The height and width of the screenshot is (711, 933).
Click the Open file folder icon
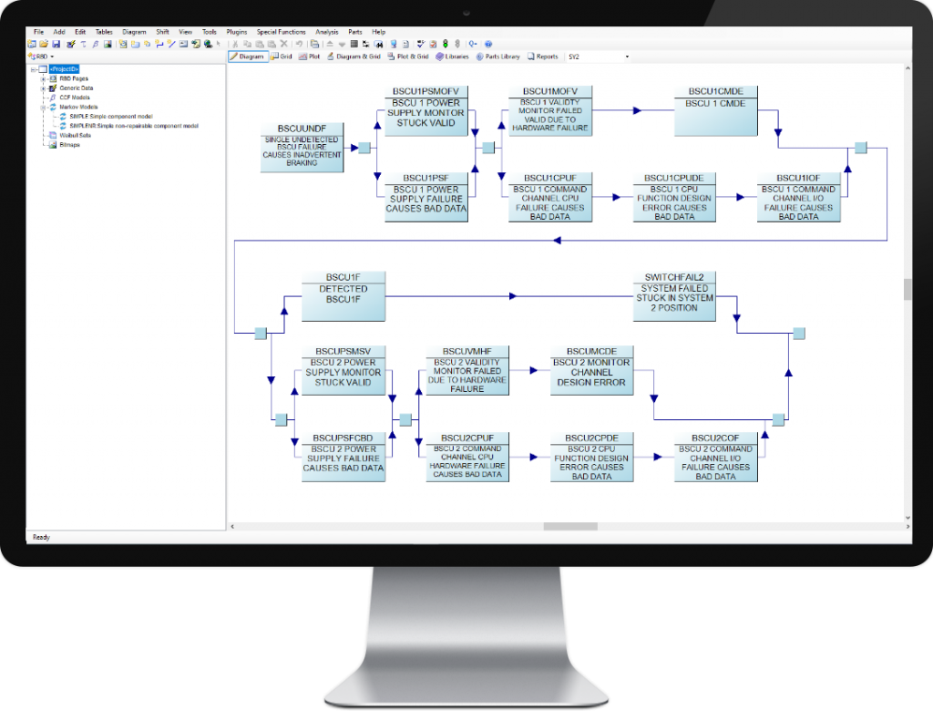point(45,44)
